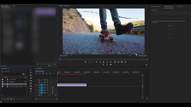
Task: Select the Hand tool
Action: coord(31,89)
